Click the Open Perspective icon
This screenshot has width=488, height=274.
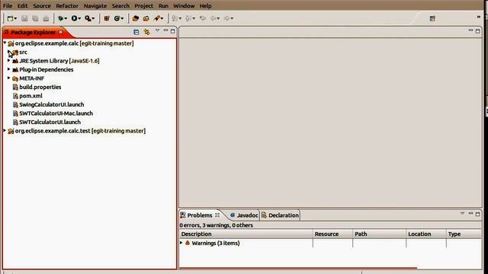click(x=432, y=18)
